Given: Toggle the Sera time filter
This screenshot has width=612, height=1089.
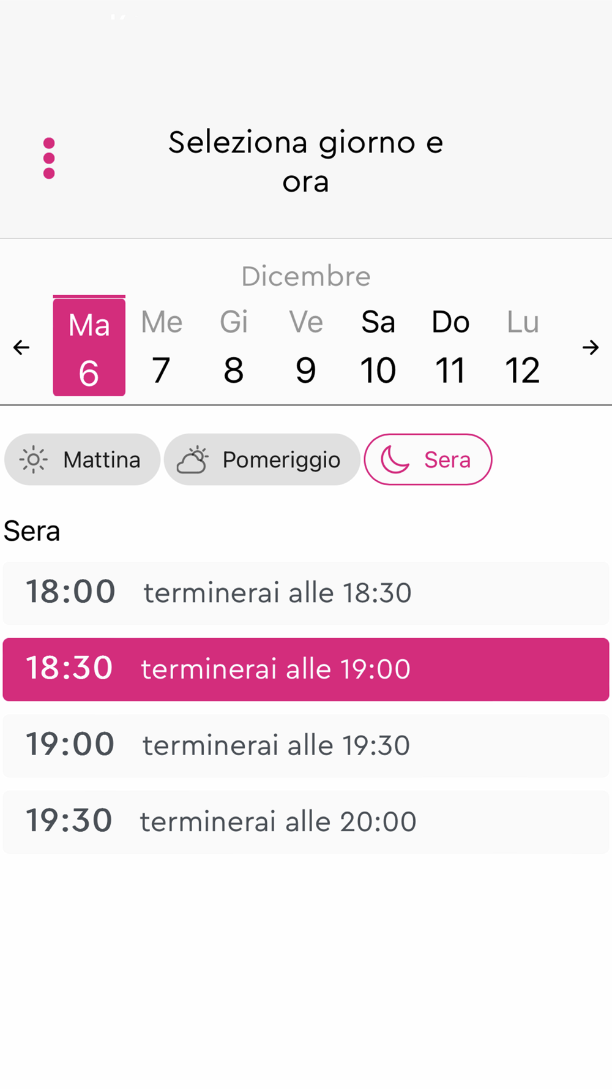Looking at the screenshot, I should (x=428, y=459).
